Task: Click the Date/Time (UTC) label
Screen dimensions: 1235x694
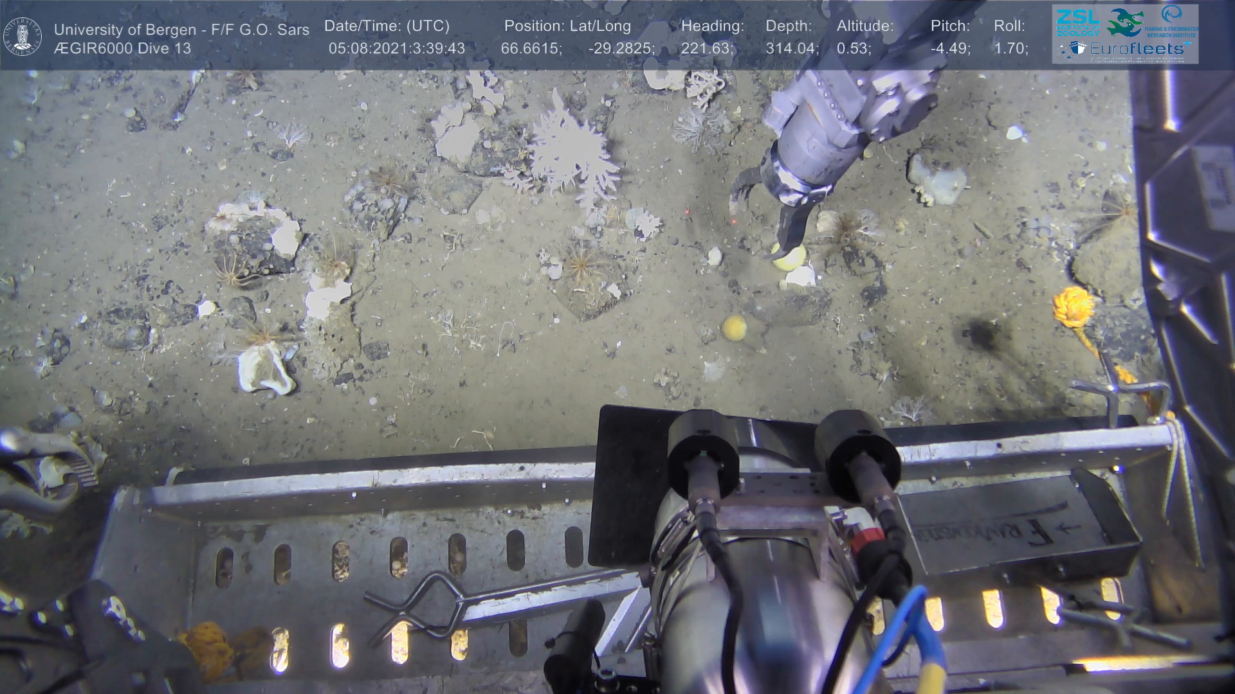Action: click(x=387, y=26)
